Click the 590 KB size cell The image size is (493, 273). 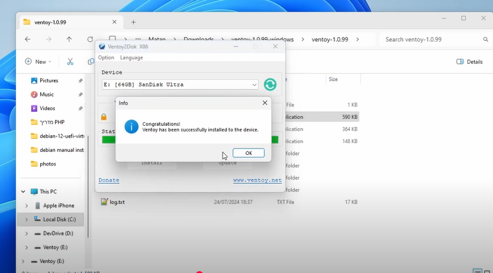click(350, 117)
